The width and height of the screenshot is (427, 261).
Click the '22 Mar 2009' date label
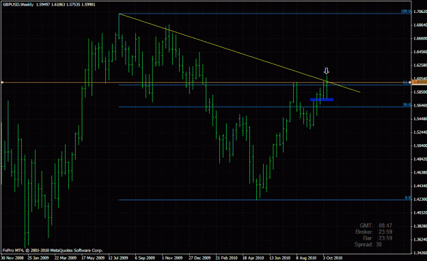66,258
